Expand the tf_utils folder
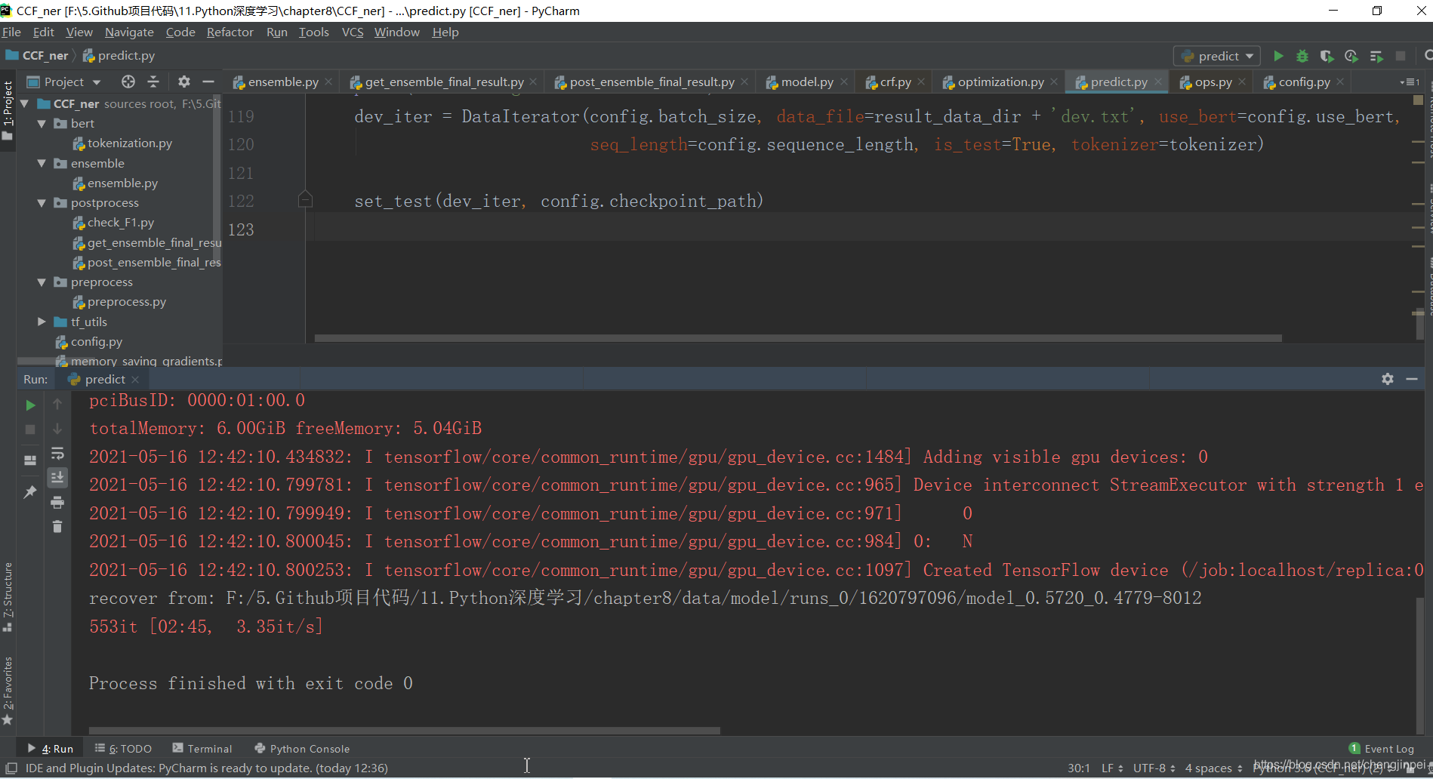The image size is (1433, 779). (42, 322)
